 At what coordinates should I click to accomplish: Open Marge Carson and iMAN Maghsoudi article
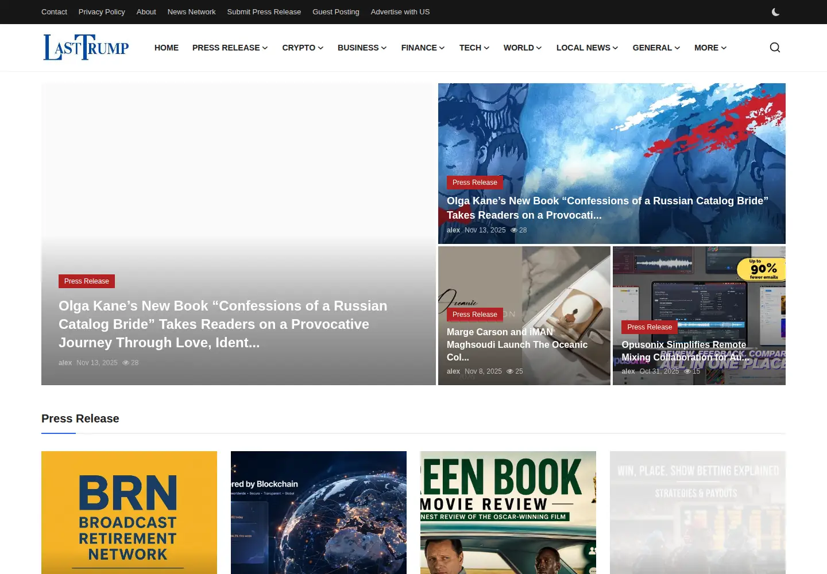click(x=517, y=344)
